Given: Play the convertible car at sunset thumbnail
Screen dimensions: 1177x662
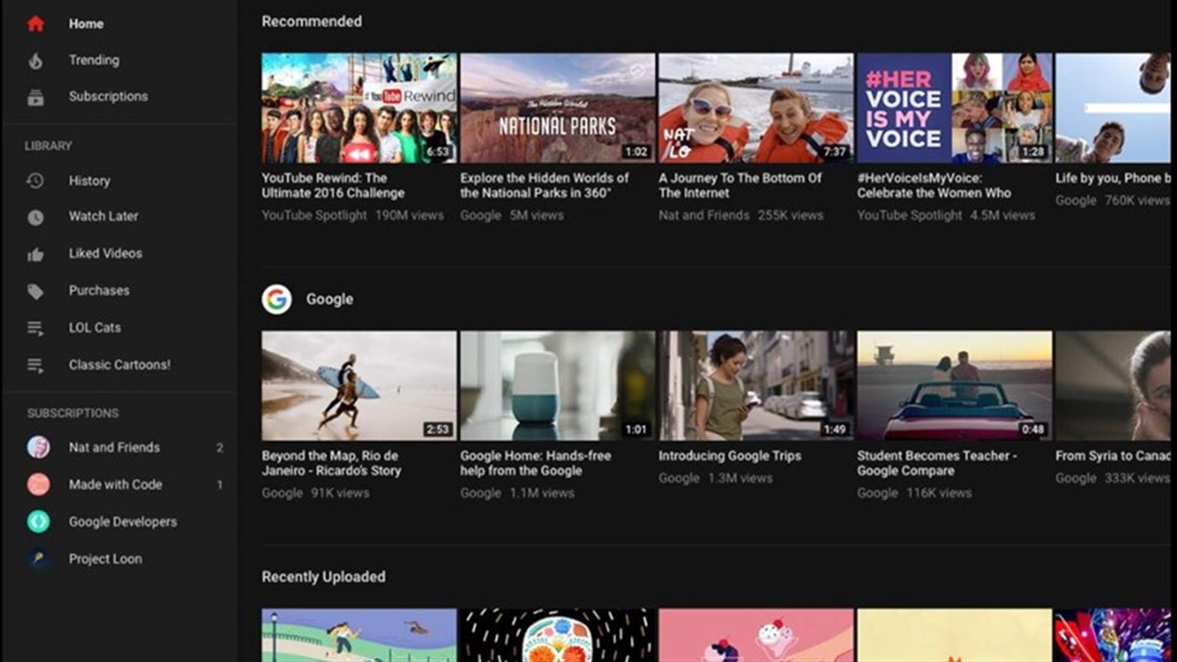Looking at the screenshot, I should [x=954, y=386].
